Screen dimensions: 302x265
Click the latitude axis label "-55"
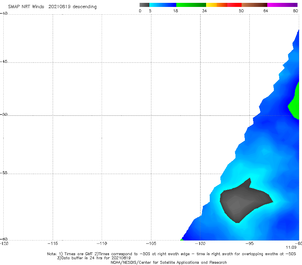[4, 172]
